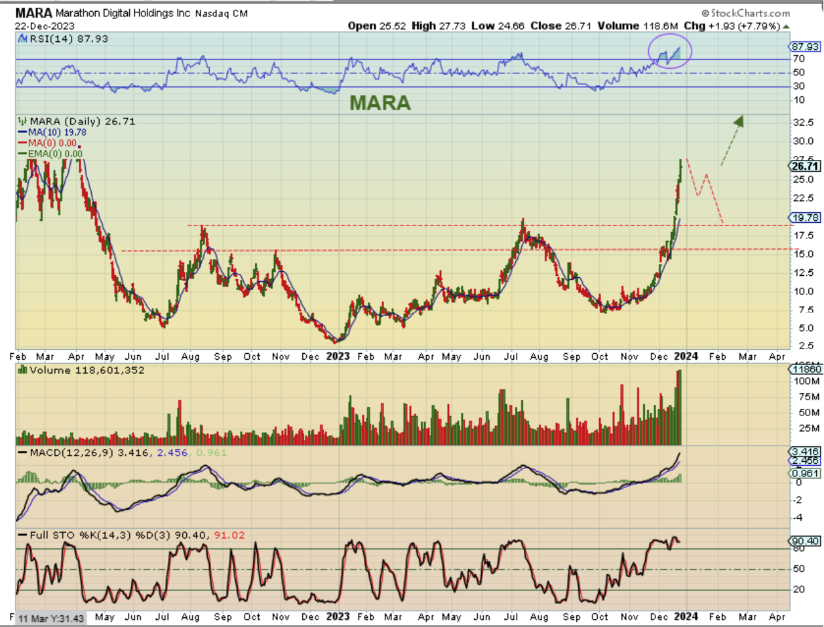The image size is (824, 627).
Task: Click the Low 24.66 value
Action: 498,26
